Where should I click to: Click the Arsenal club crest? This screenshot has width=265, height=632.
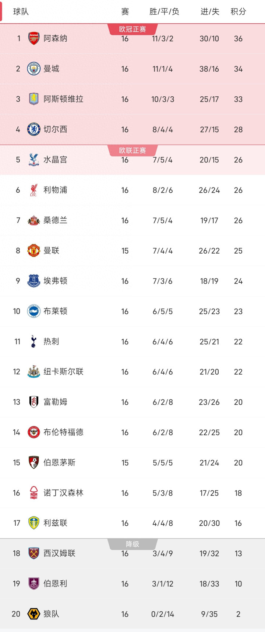(34, 38)
